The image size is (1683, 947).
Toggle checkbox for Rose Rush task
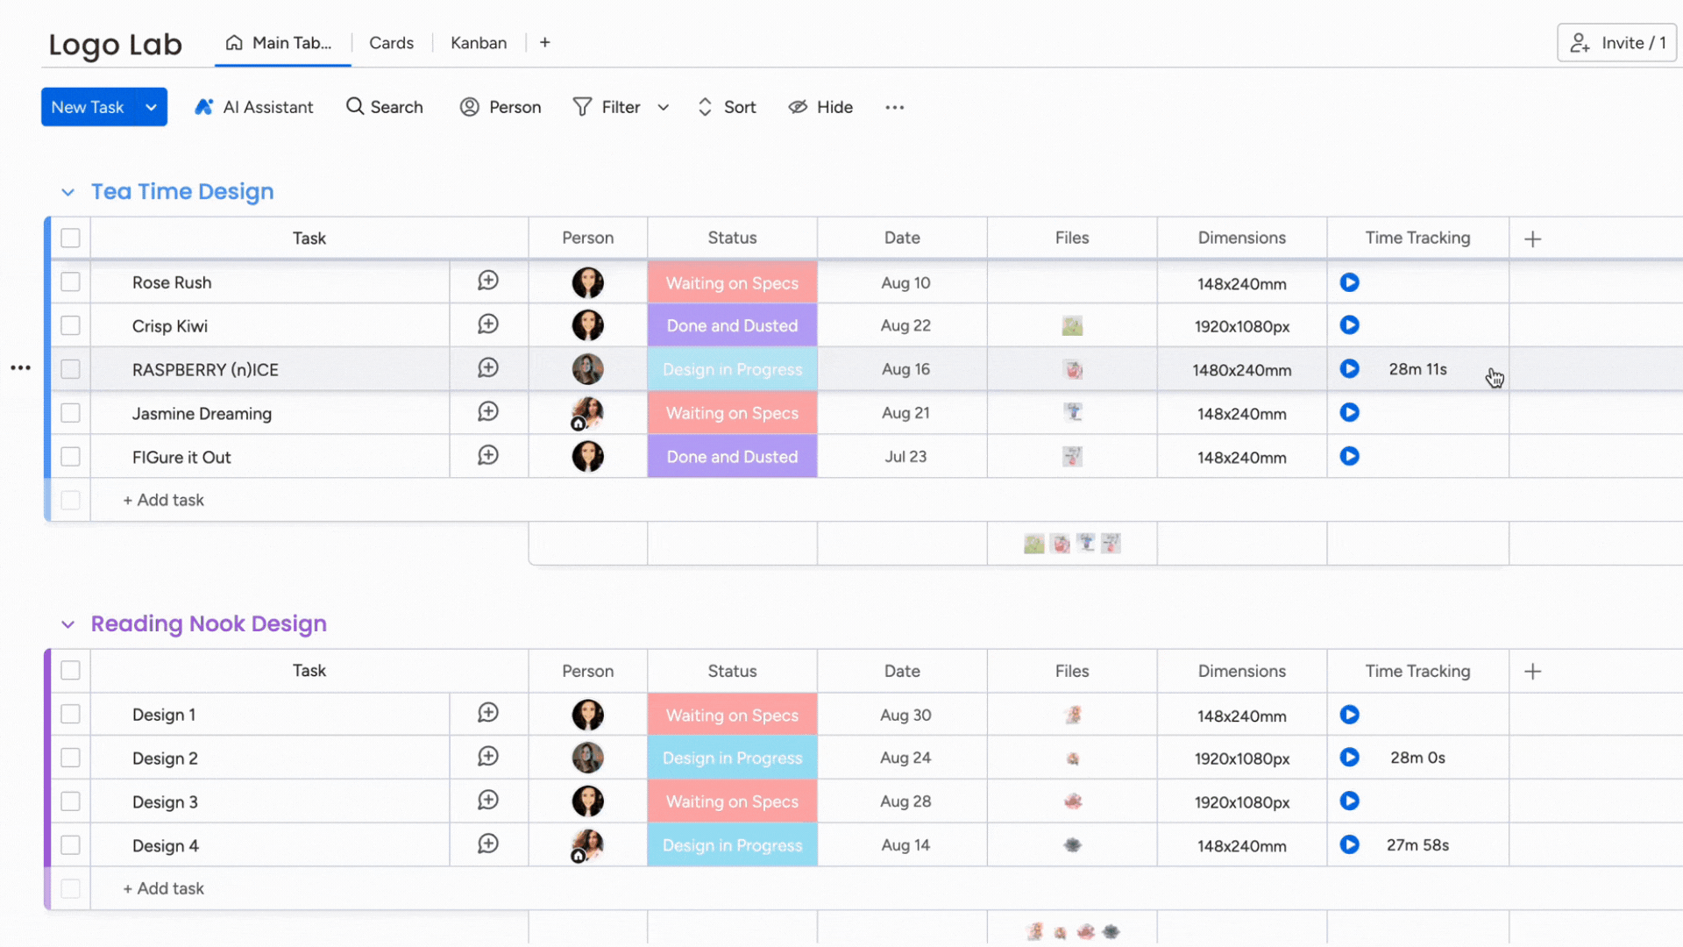[69, 282]
